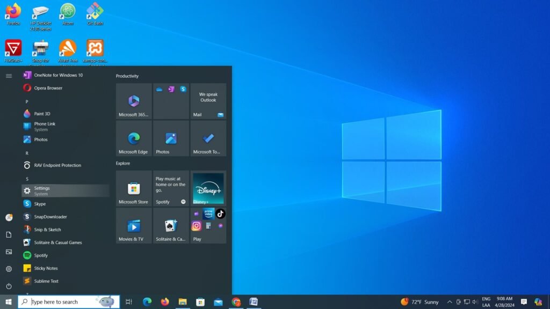
Task: Open Documents from Start sidebar
Action: coord(9,235)
